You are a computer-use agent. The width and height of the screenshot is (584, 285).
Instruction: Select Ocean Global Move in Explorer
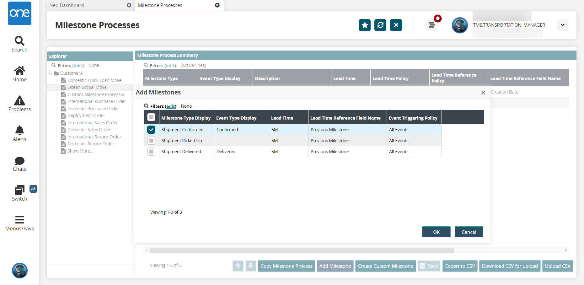[x=87, y=87]
